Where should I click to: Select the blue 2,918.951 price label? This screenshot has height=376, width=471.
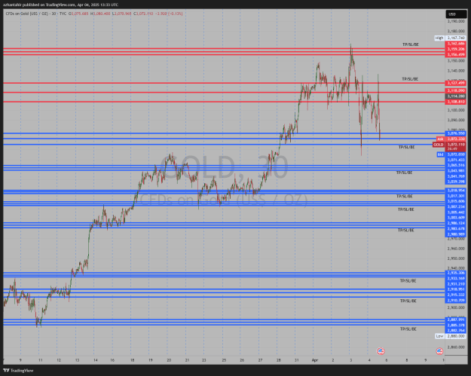click(x=456, y=289)
